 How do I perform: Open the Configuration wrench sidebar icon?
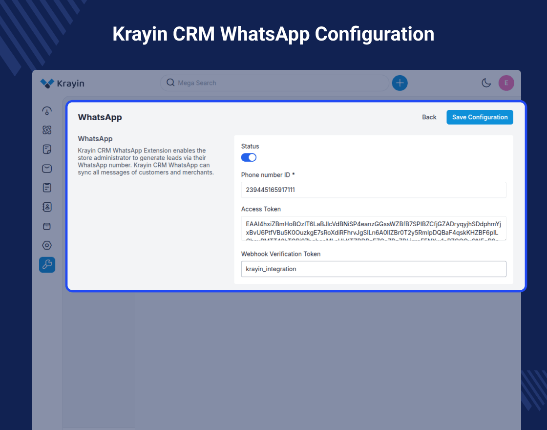(47, 264)
